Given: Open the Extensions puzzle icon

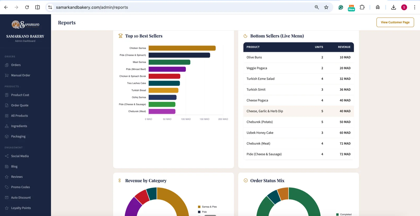Looking at the screenshot, I should coord(362,7).
